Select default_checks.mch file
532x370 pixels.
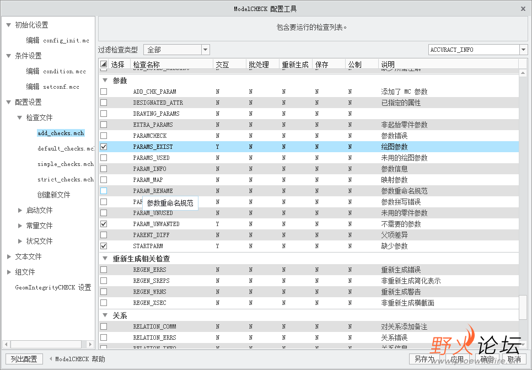(x=66, y=149)
